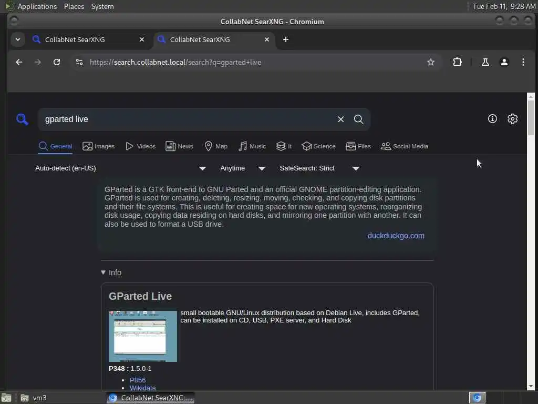This screenshot has width=538, height=404.
Task: Switch to the Science category
Action: (318, 146)
